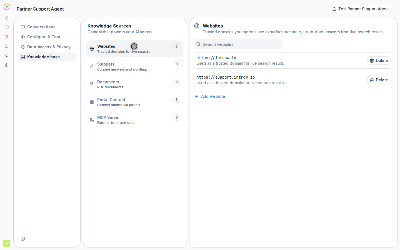Click the https://introw.io URL text
Image resolution: width=400 pixels, height=250 pixels.
click(216, 58)
